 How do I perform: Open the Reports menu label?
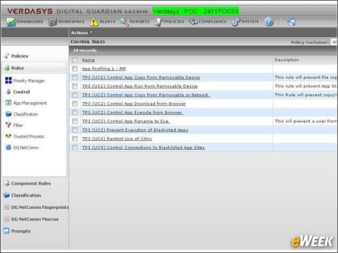[x=139, y=22]
